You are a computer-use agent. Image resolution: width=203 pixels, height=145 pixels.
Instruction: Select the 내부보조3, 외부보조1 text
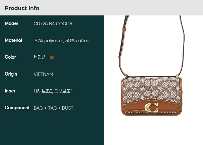[x=53, y=91]
